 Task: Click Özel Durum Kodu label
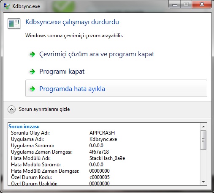[x=31, y=177]
